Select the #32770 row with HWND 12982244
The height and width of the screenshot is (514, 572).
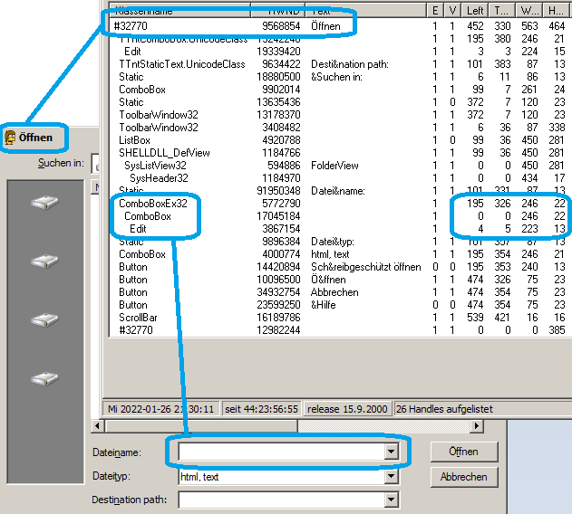(339, 330)
